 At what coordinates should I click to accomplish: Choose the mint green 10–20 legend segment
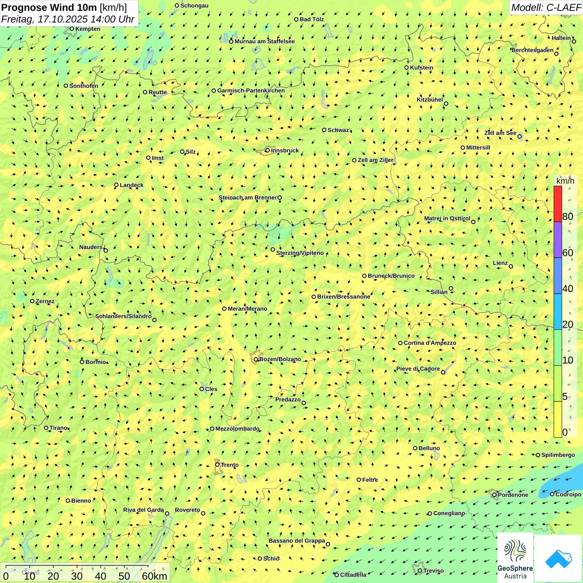558,348
